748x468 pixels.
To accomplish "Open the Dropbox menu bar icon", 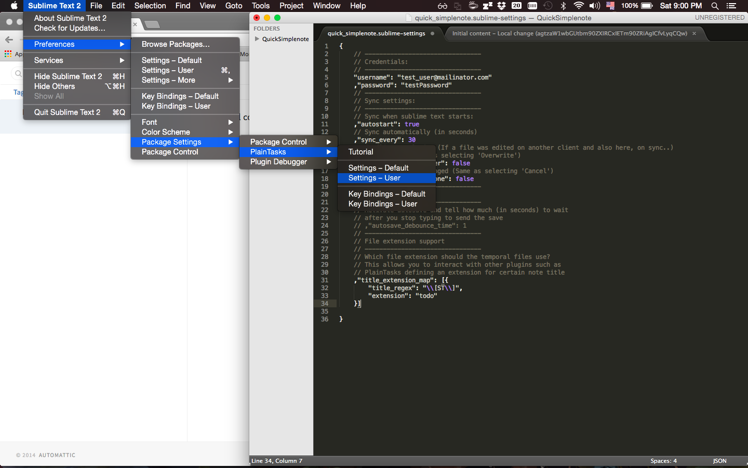I will (502, 6).
